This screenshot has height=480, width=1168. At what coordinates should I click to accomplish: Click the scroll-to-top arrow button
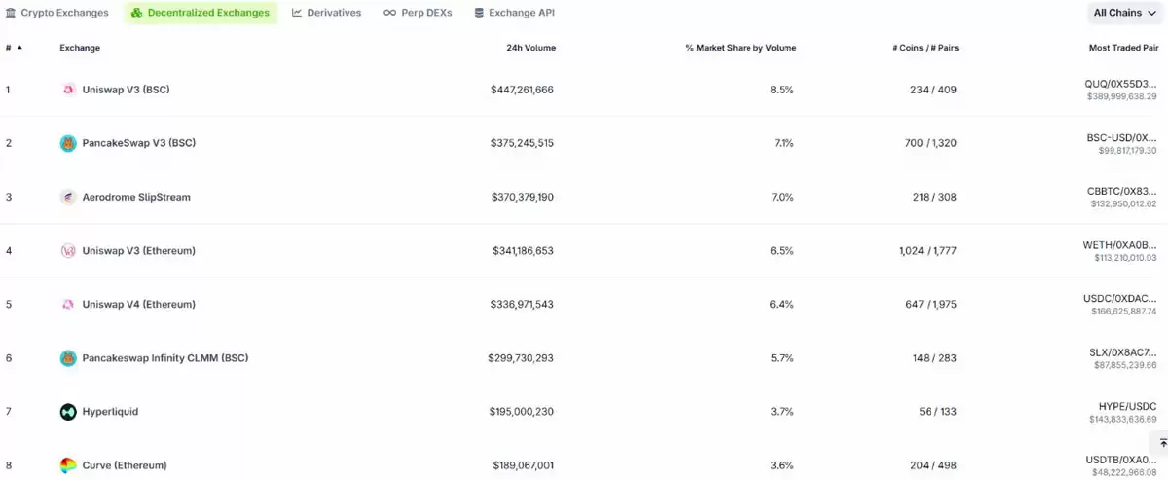(x=1162, y=443)
